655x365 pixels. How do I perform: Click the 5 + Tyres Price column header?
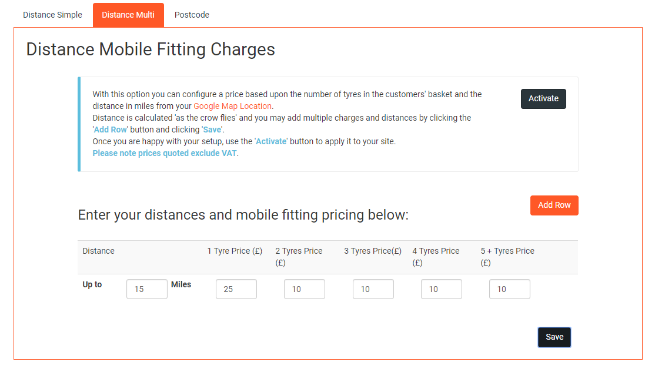point(507,257)
